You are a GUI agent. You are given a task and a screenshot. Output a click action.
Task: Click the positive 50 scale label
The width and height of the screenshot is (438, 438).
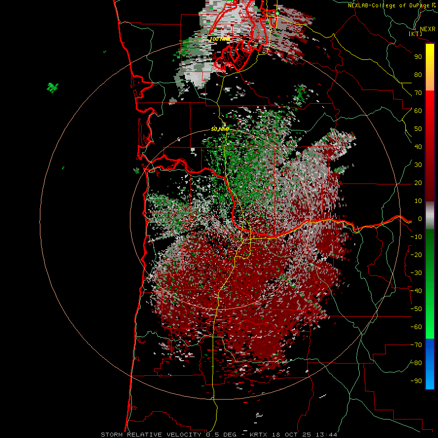(x=418, y=129)
